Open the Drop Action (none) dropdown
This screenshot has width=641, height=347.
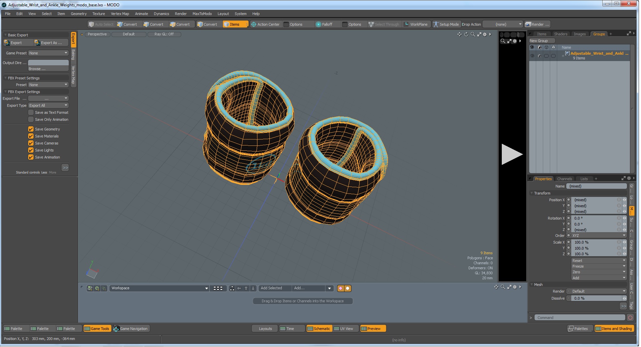pyautogui.click(x=502, y=24)
